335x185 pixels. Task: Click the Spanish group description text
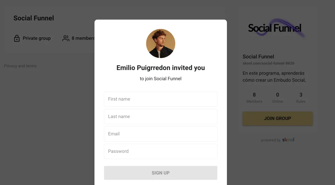pos(274,77)
